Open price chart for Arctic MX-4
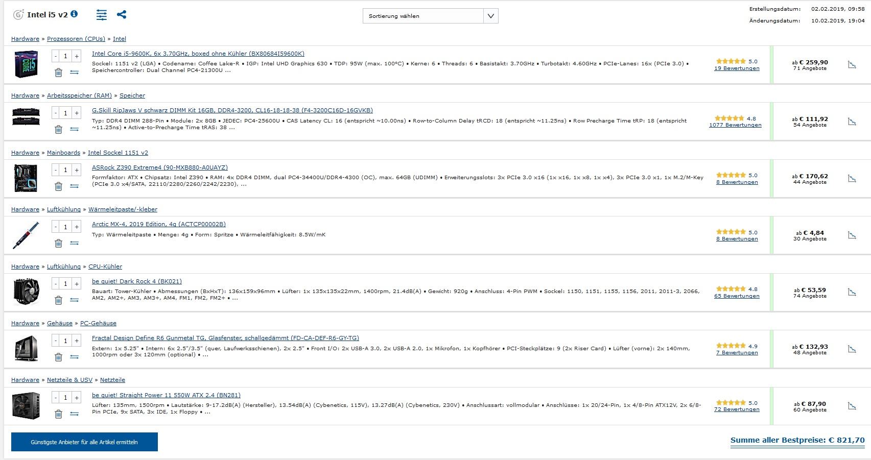The image size is (871, 460). [852, 235]
